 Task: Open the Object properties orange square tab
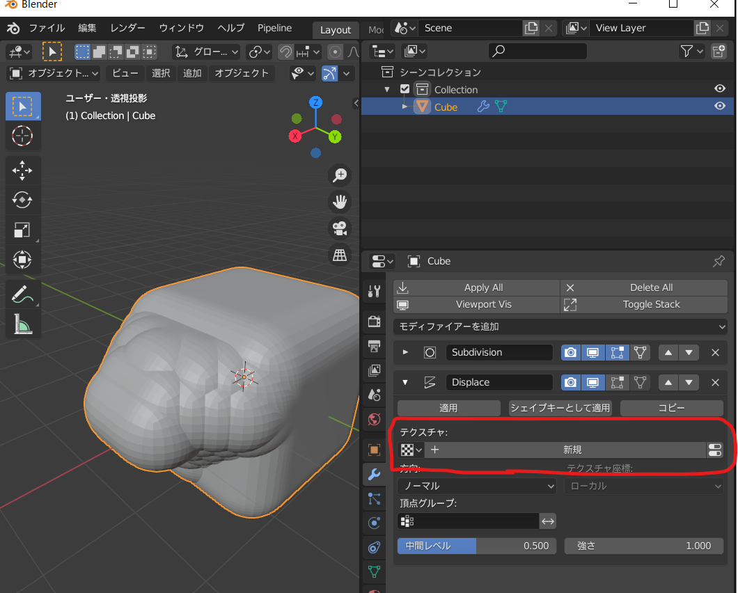374,450
